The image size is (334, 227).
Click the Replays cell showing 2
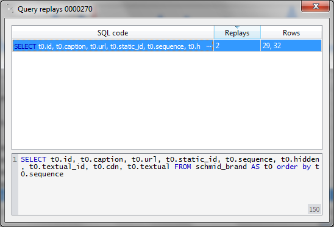click(x=237, y=46)
